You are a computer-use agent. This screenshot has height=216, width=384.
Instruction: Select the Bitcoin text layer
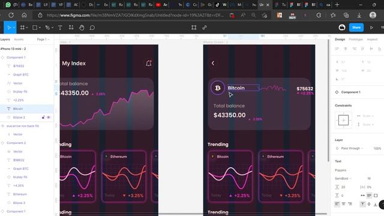(x=18, y=109)
